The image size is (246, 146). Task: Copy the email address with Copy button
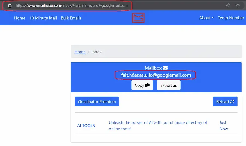click(142, 85)
